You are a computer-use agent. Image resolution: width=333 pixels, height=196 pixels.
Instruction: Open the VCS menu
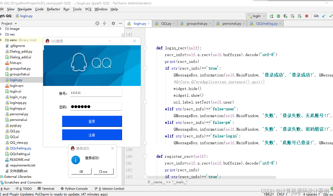(88, 9)
